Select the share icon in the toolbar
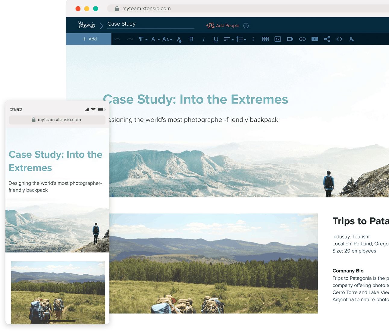389x331 pixels. point(327,39)
